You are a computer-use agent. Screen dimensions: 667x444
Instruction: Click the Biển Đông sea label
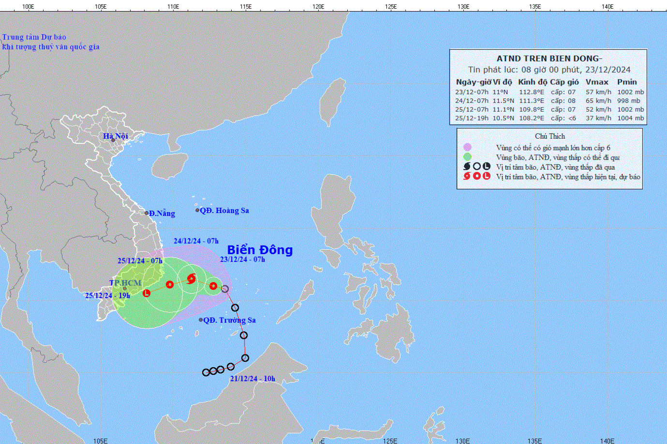[260, 250]
